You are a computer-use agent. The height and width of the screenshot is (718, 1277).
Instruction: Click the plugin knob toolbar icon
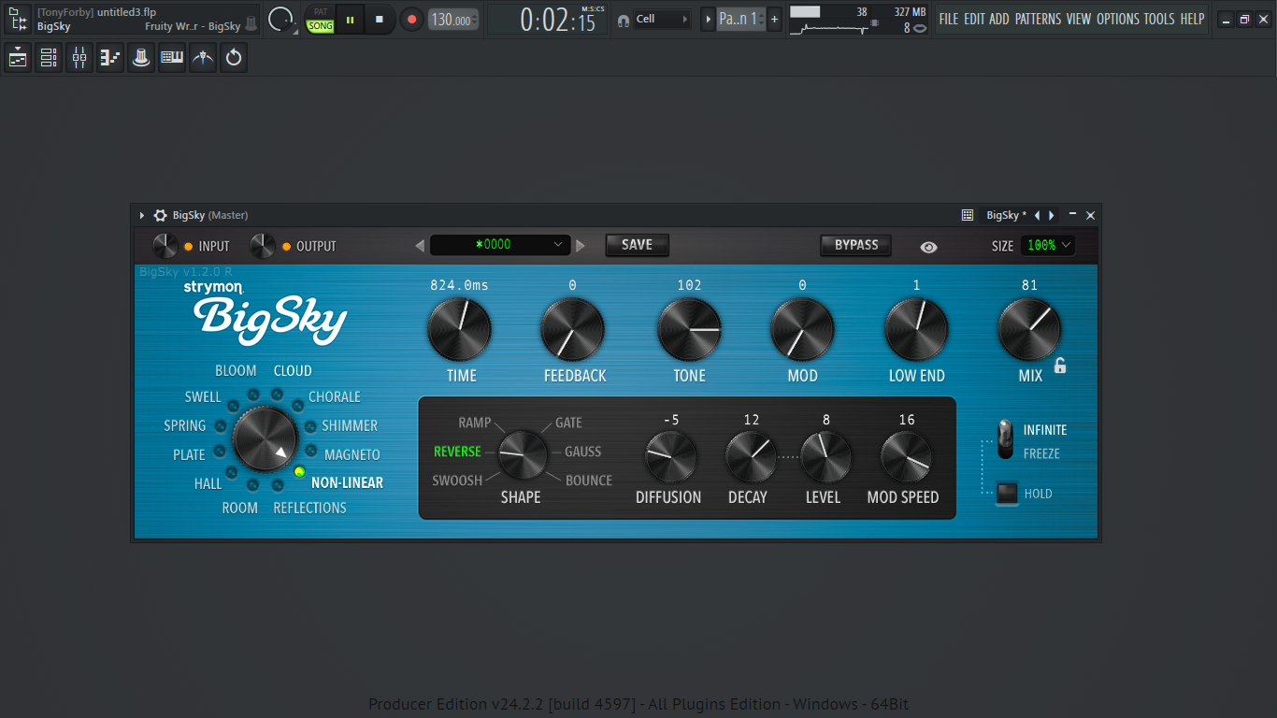(141, 59)
